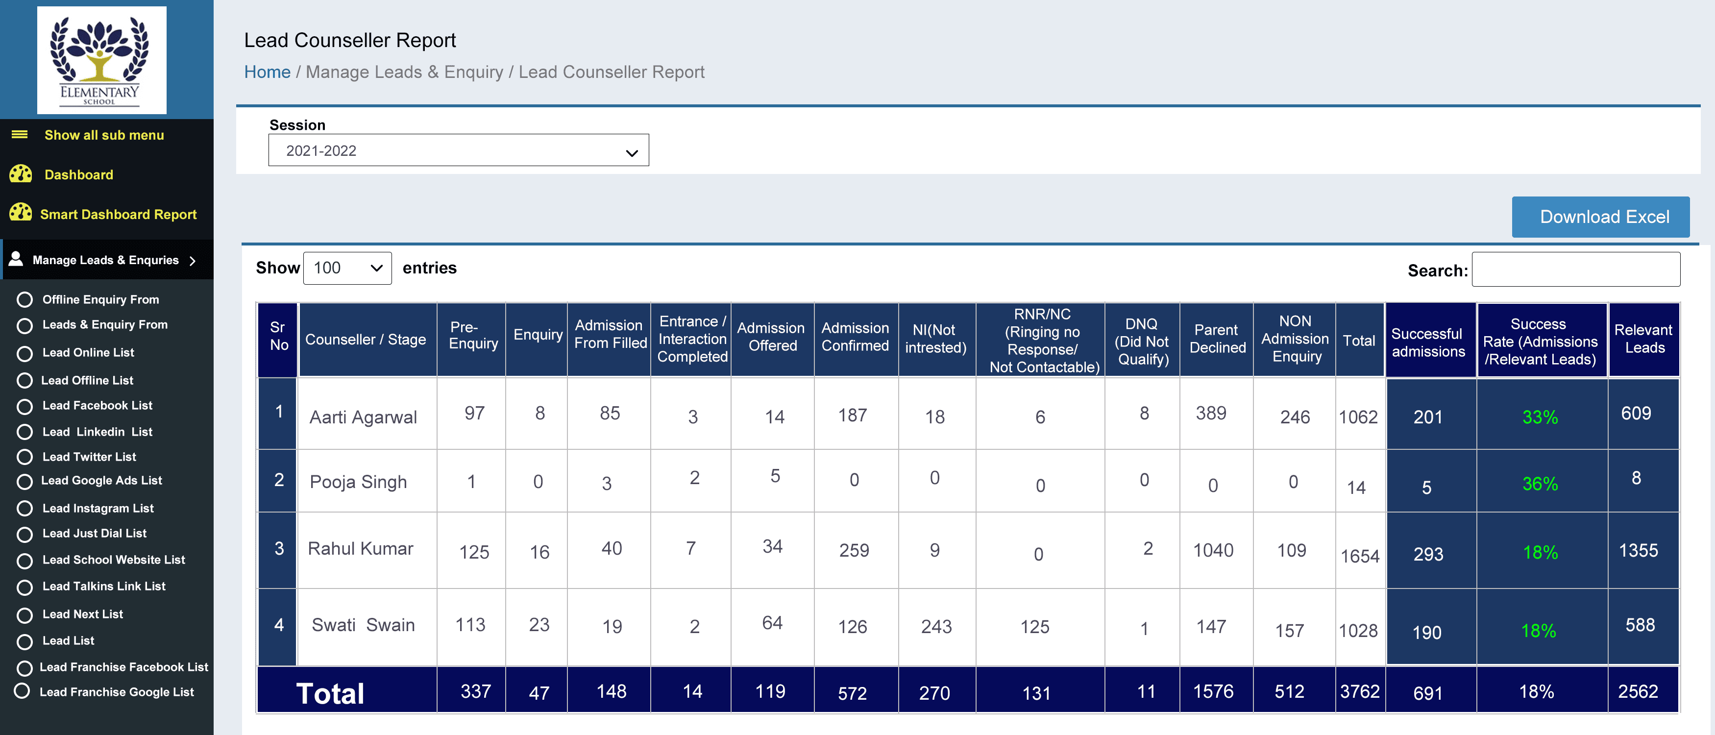Screen dimensions: 1715x735
Task: Sort by Pre-Enquiry column header
Action: [471, 340]
